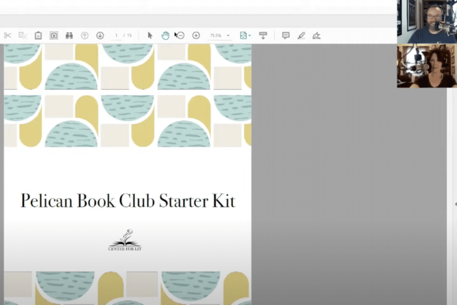
Task: Go to the next page with down arrow
Action: 100,35
